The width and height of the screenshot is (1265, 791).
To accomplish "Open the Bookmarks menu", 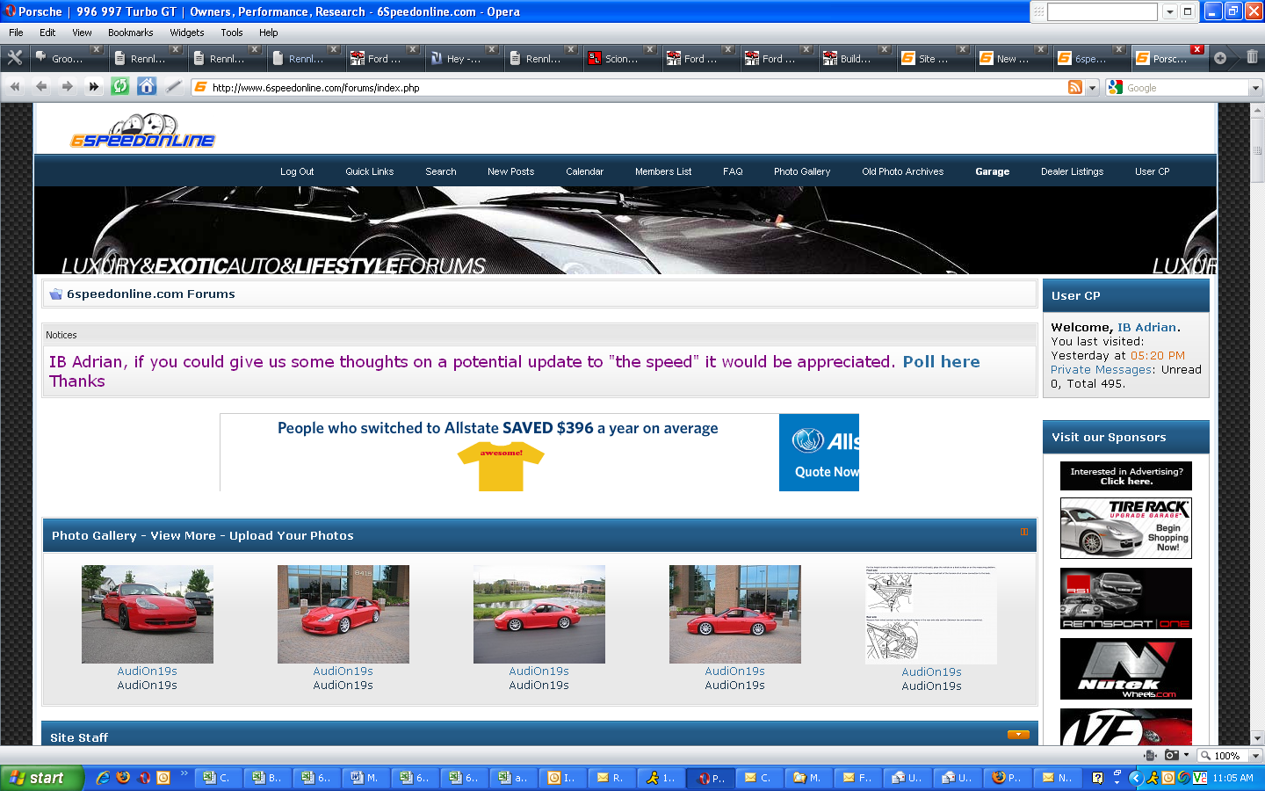I will pyautogui.click(x=130, y=33).
